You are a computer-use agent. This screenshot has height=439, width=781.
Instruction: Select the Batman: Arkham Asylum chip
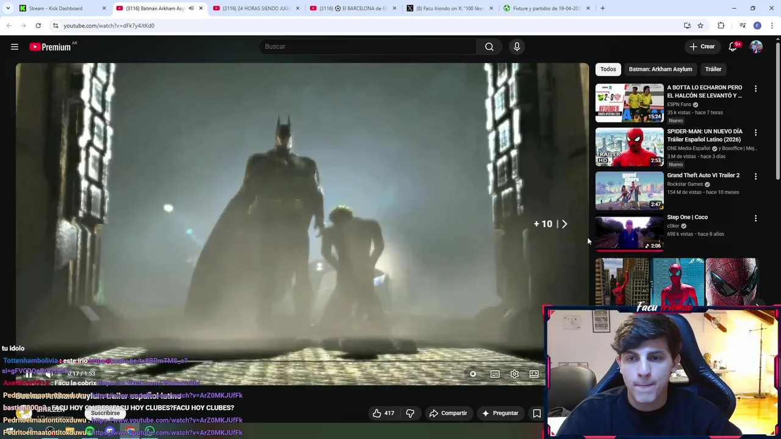[661, 70]
